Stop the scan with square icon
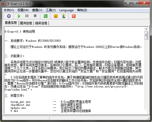Image resolution: width=152 pixels, height=122 pixels. point(35,16)
